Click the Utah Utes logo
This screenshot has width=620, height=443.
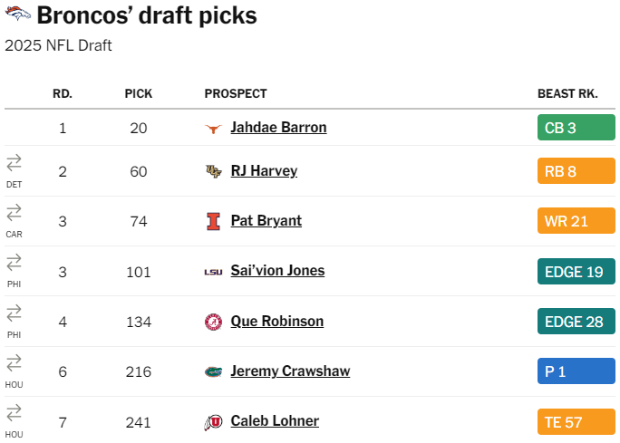(213, 421)
